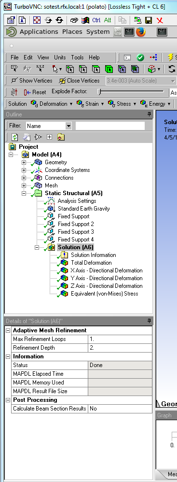
Task: Click the TurboVNC save screenshot floppy icon
Action: (149, 20)
